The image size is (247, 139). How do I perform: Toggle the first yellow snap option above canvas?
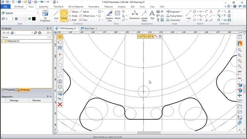[139, 36]
